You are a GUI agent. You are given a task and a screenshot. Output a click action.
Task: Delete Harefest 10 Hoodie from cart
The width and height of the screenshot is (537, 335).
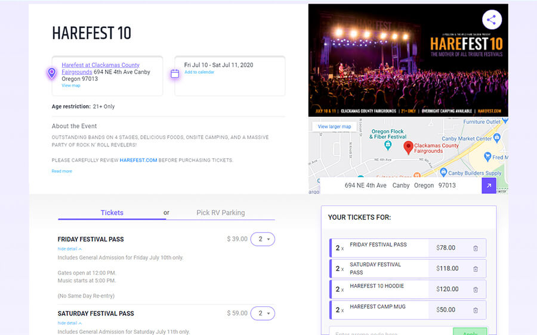coord(476,290)
